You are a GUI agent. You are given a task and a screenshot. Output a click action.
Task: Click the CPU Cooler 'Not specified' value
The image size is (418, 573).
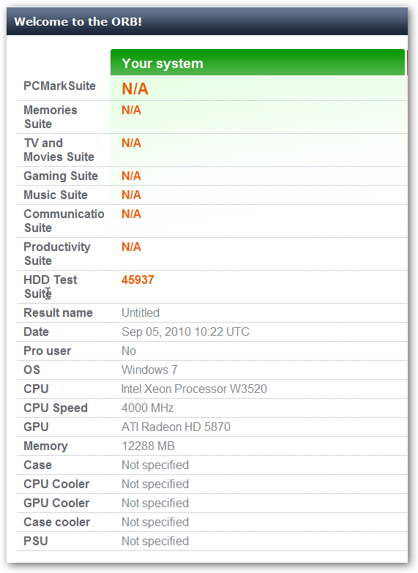pos(155,484)
